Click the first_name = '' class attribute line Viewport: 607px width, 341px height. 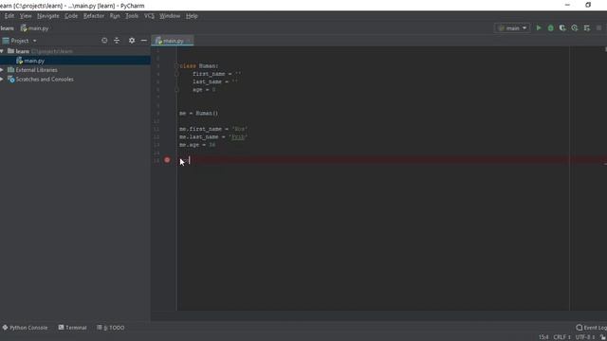217,74
